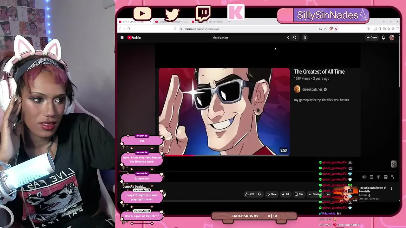406x228 pixels.
Task: Toggle closed captions in the player
Action: pyautogui.click(x=371, y=177)
